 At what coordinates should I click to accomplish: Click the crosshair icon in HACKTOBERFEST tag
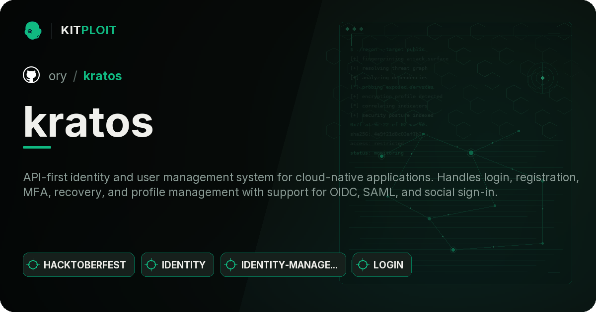pos(33,264)
